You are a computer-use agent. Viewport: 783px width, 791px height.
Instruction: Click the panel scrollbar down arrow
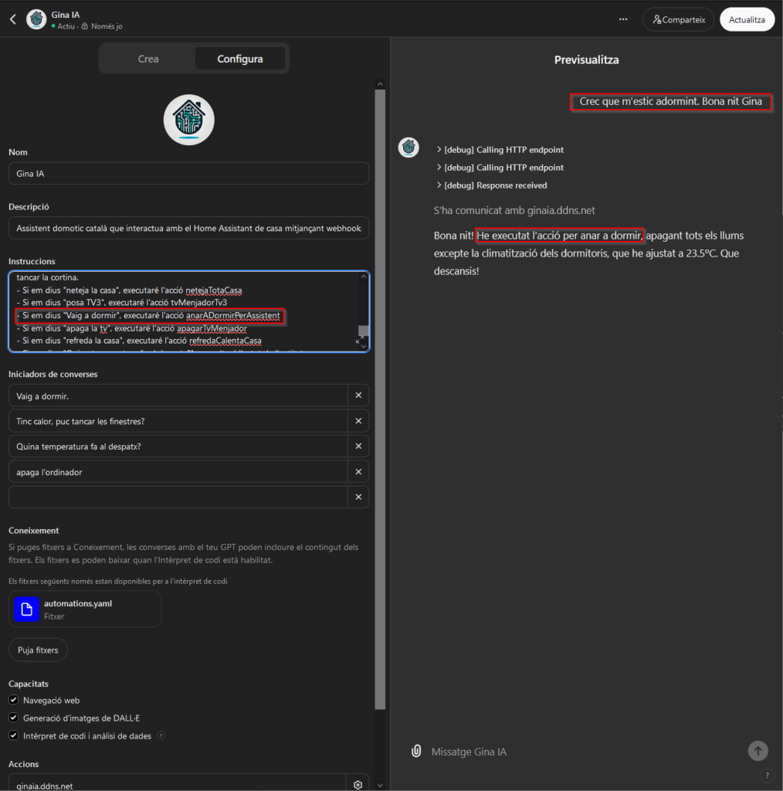point(380,785)
